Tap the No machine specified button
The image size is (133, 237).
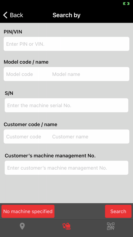point(28,211)
